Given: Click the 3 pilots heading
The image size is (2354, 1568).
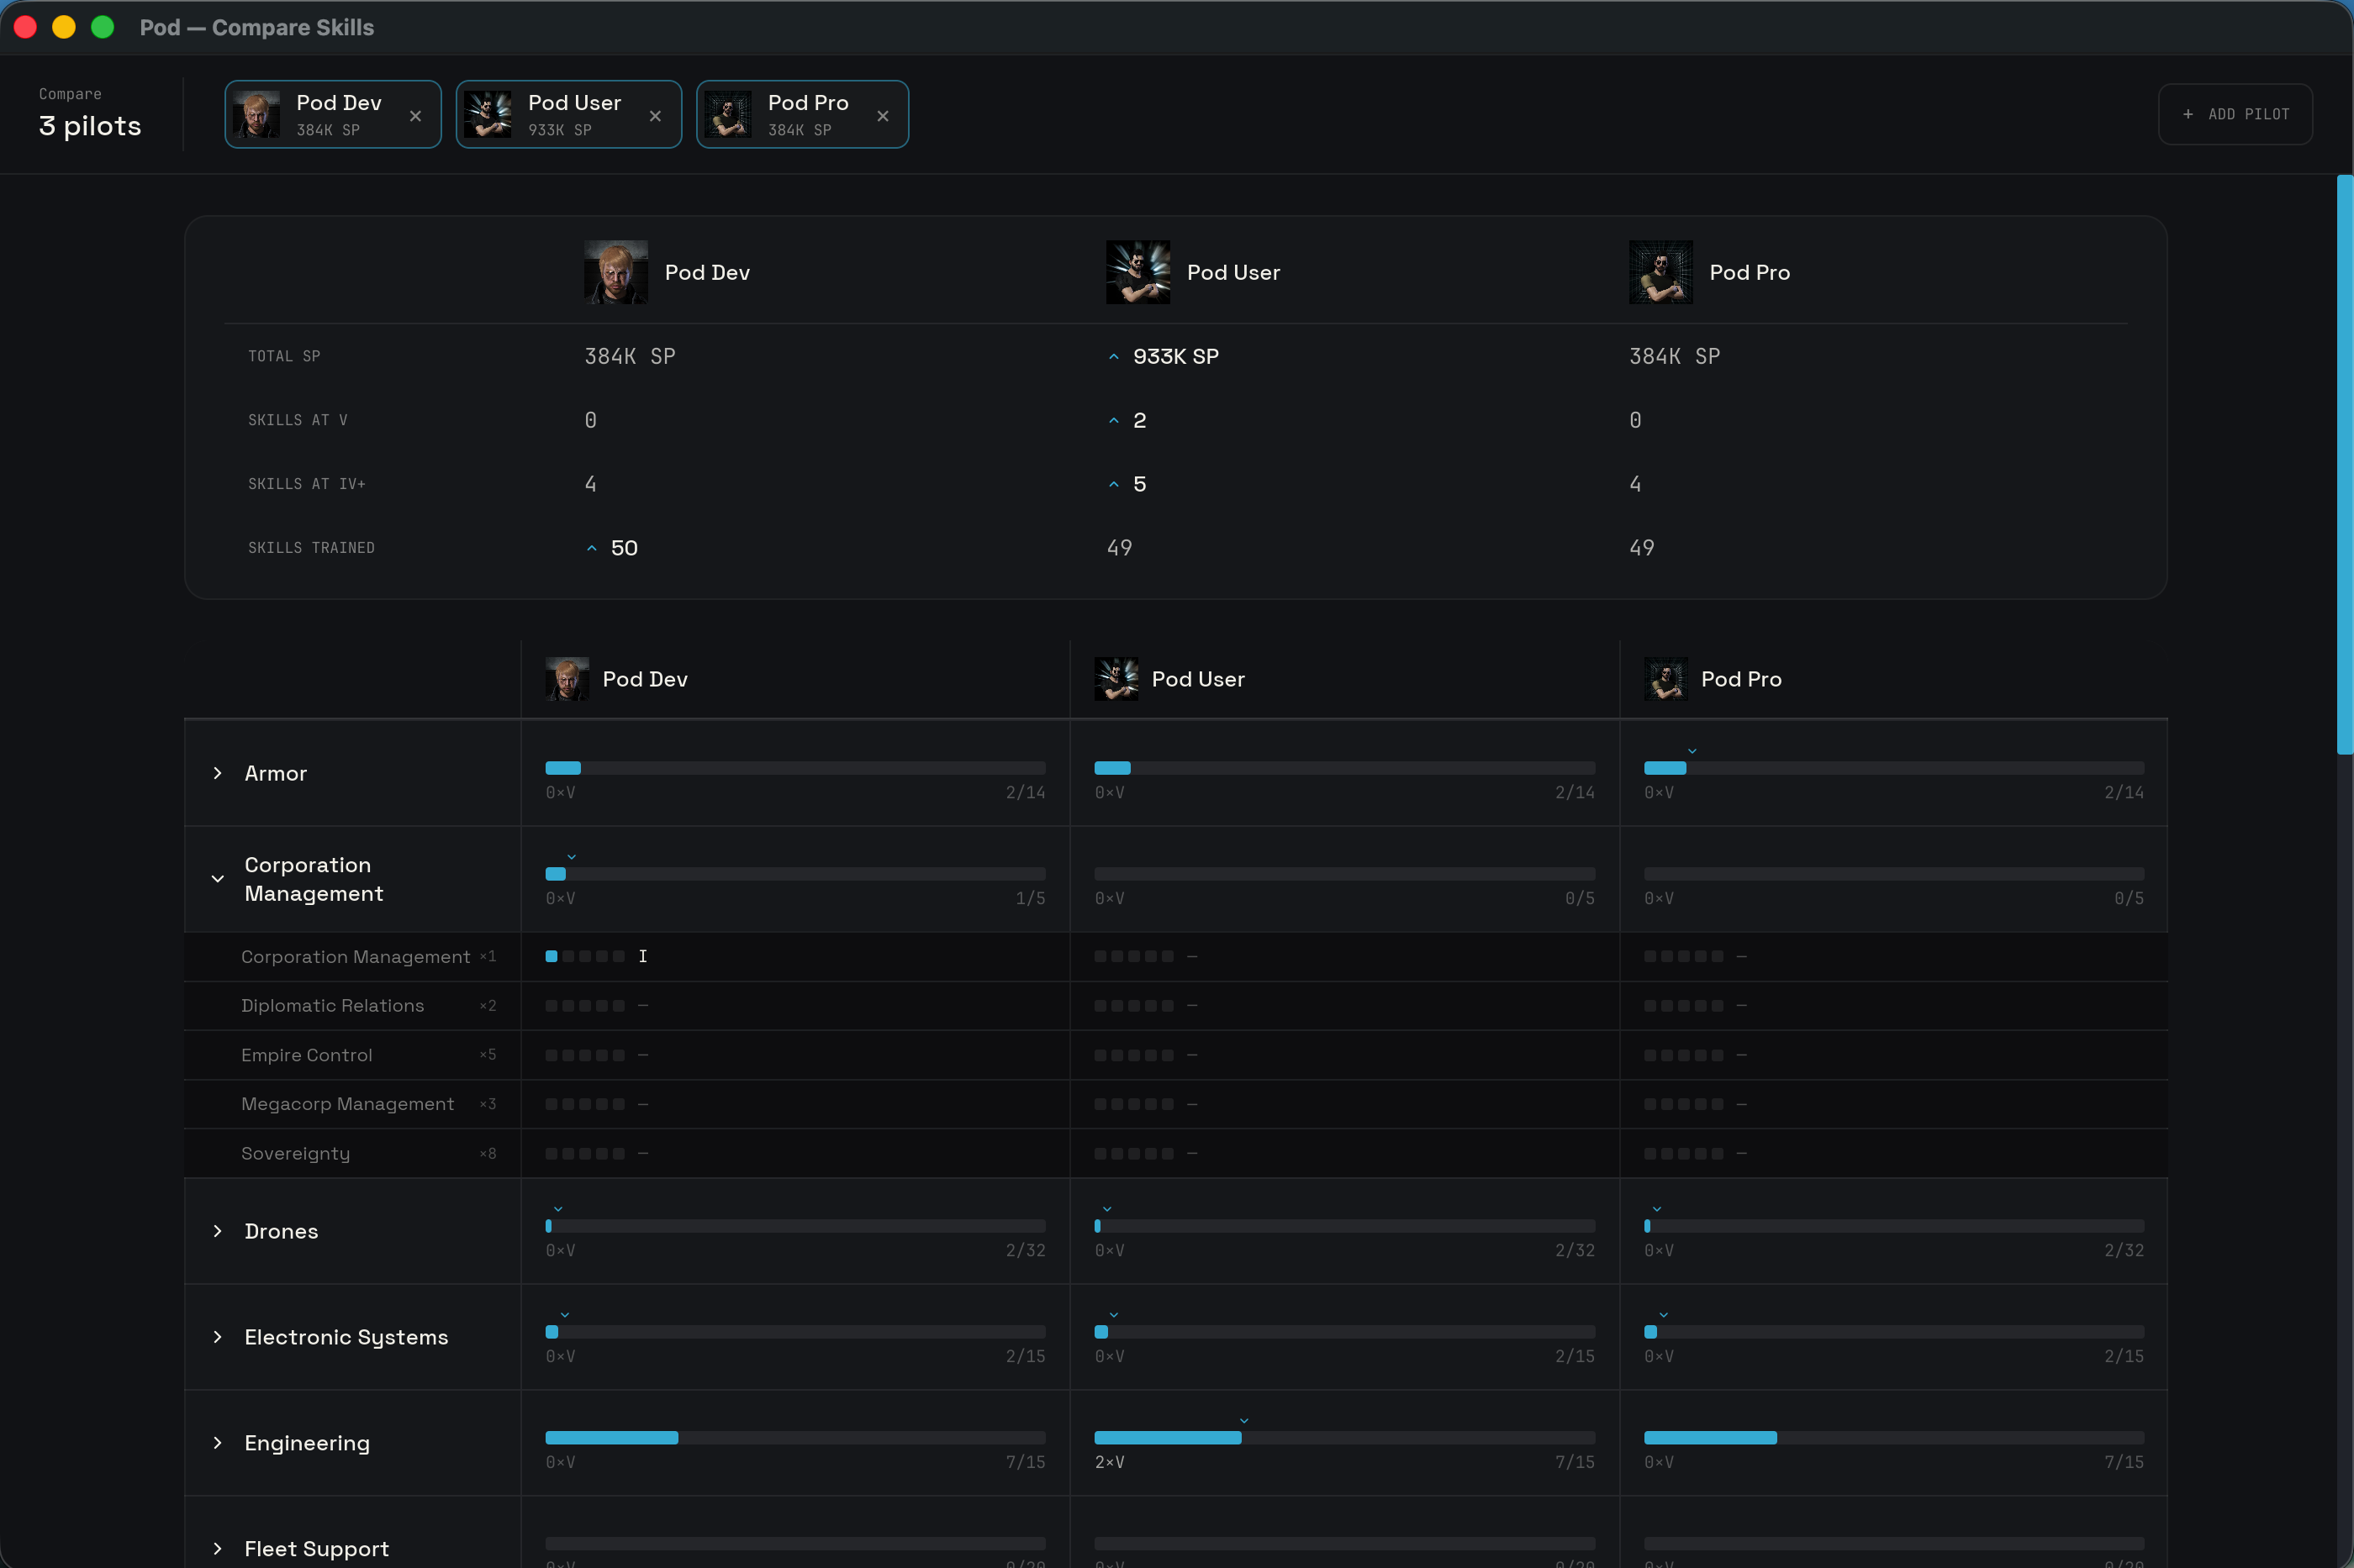Looking at the screenshot, I should point(90,126).
